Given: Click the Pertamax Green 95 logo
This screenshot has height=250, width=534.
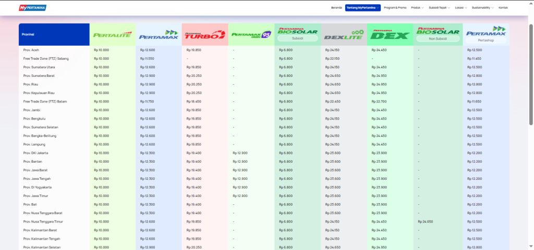Looking at the screenshot, I should click(251, 35).
